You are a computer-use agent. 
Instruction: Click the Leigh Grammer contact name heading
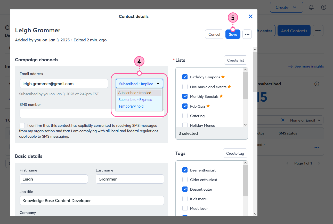pos(38,30)
